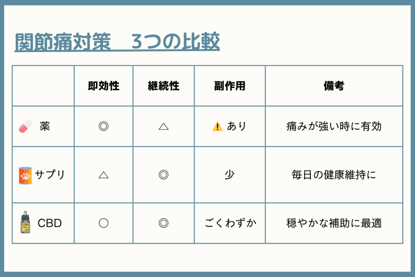415x277 pixels.
Task: Click the 穏やかな補助に最適 note
Action: pyautogui.click(x=334, y=223)
